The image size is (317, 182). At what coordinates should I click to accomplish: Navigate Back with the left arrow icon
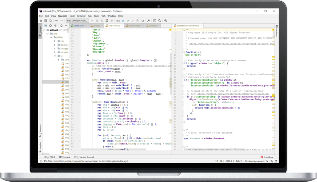coord(57,21)
